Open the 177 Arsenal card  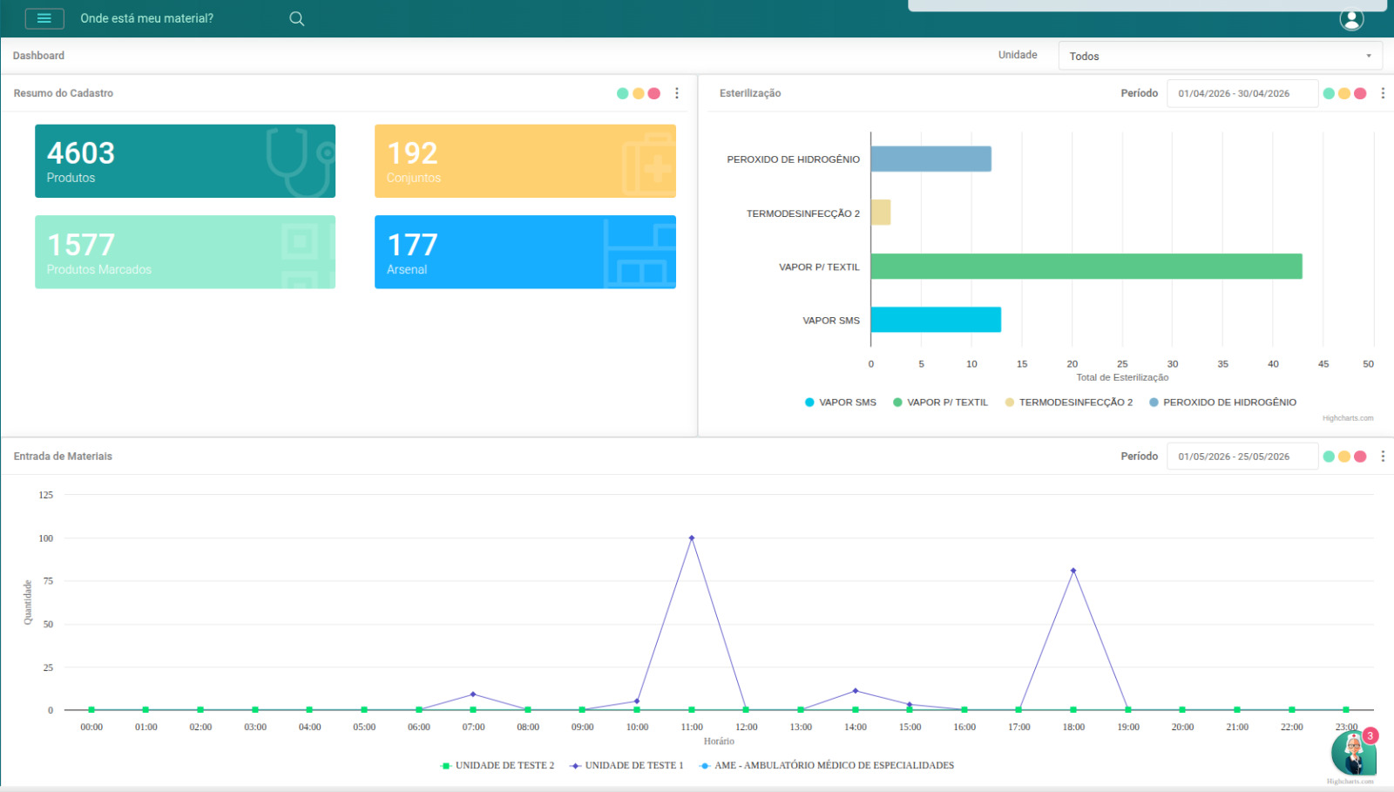tap(525, 252)
